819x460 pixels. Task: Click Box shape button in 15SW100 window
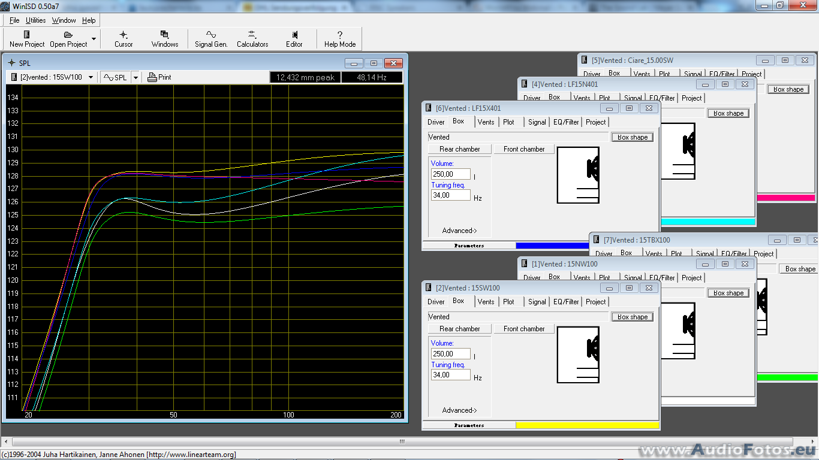point(633,317)
